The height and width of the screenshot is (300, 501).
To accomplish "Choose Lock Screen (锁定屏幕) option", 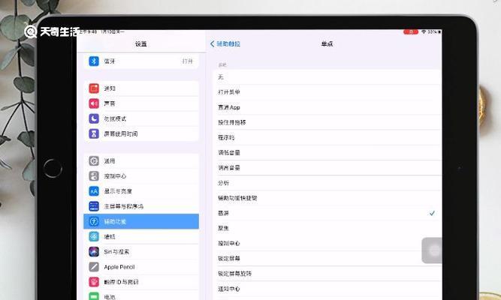I will click(327, 259).
